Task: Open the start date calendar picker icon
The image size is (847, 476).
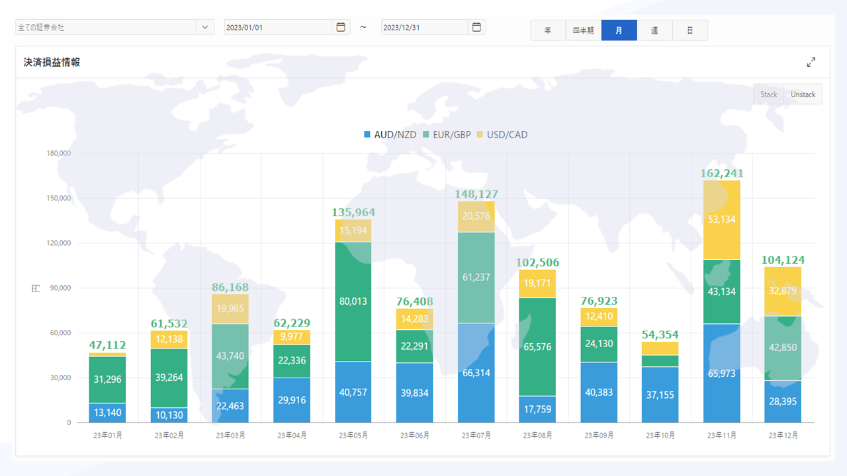Action: point(341,27)
